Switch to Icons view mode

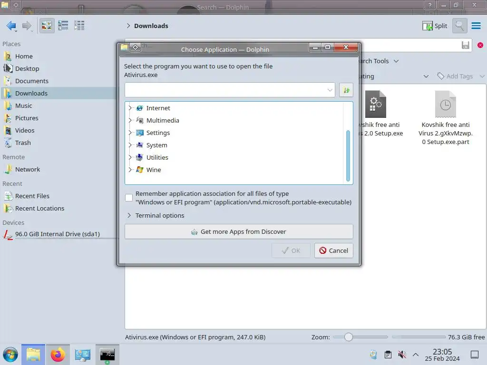tap(47, 26)
